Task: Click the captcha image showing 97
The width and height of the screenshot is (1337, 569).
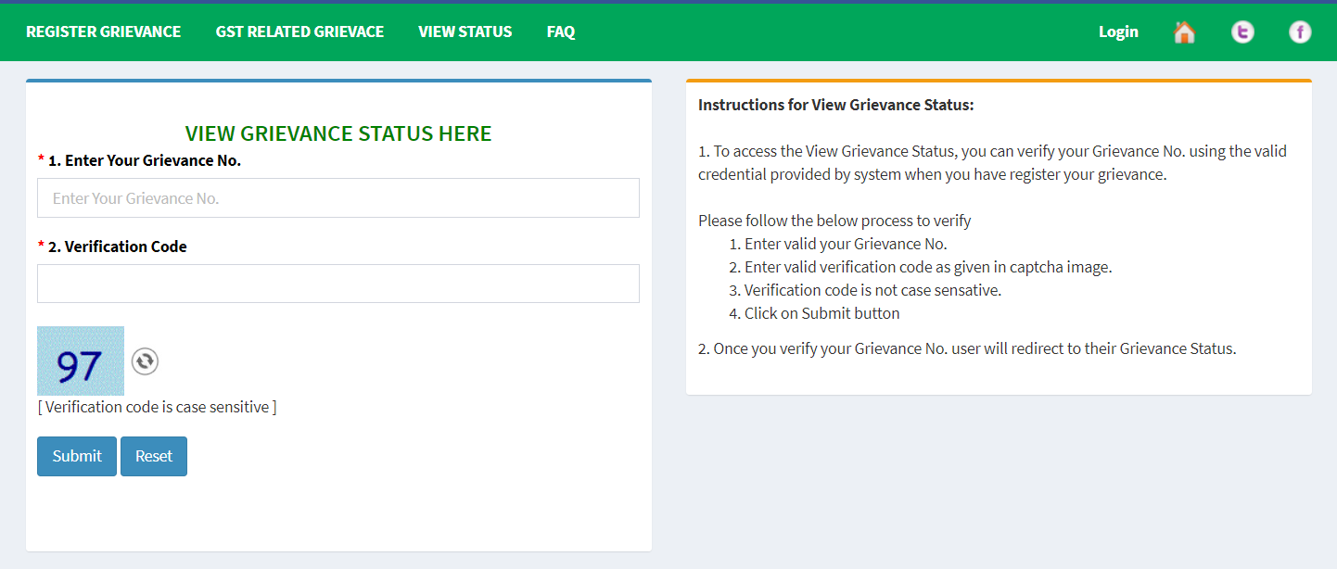Action: click(80, 360)
